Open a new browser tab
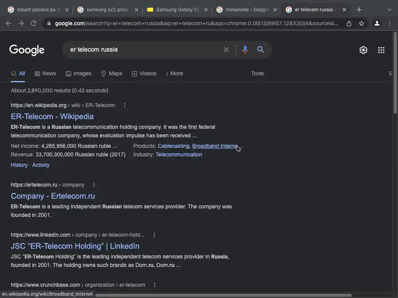398x298 pixels. (x=359, y=10)
